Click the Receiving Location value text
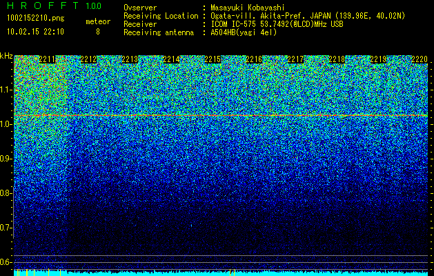This screenshot has width=434, height=276. 308,16
